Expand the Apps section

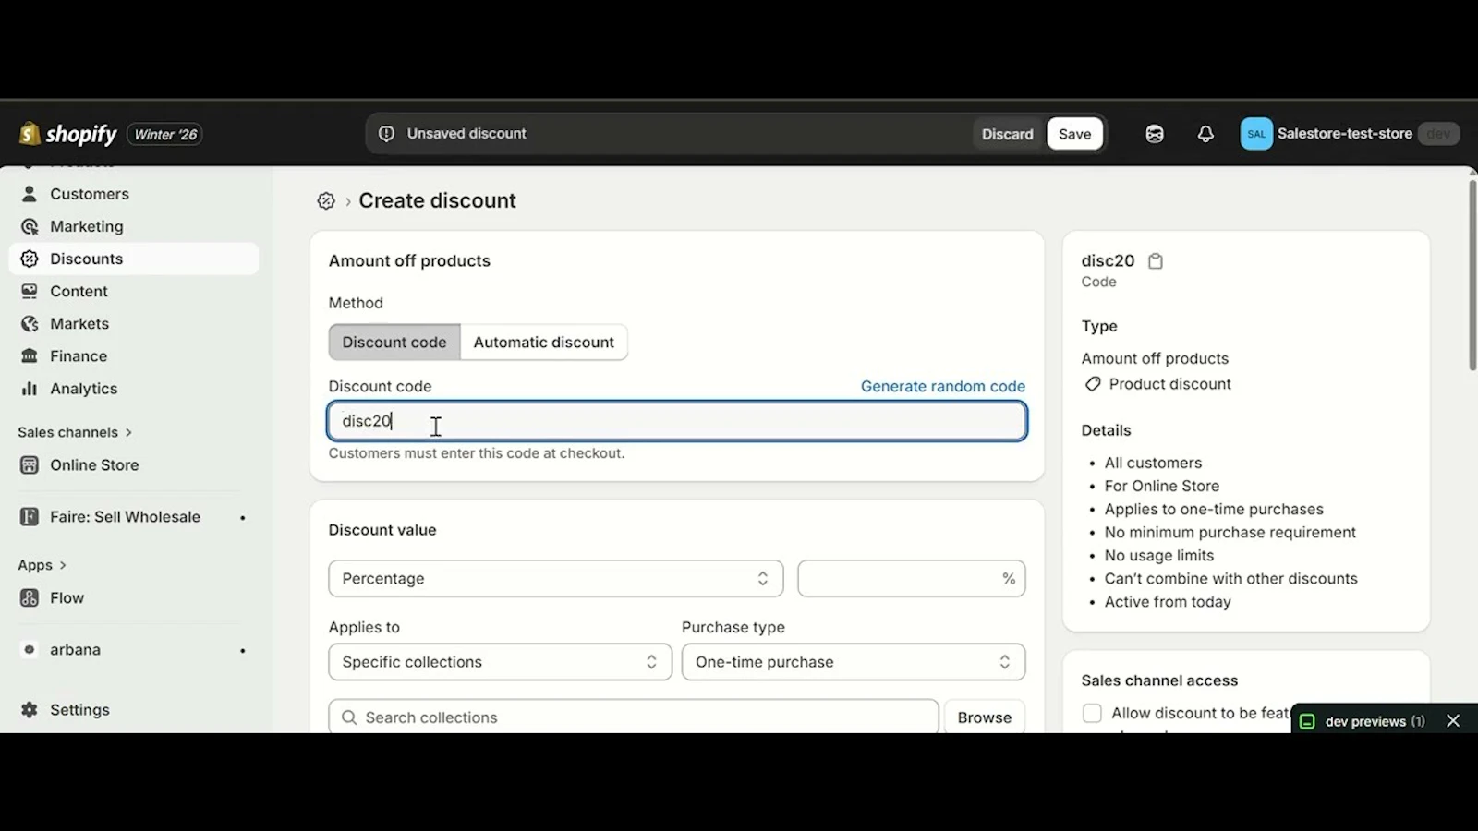[x=42, y=565]
